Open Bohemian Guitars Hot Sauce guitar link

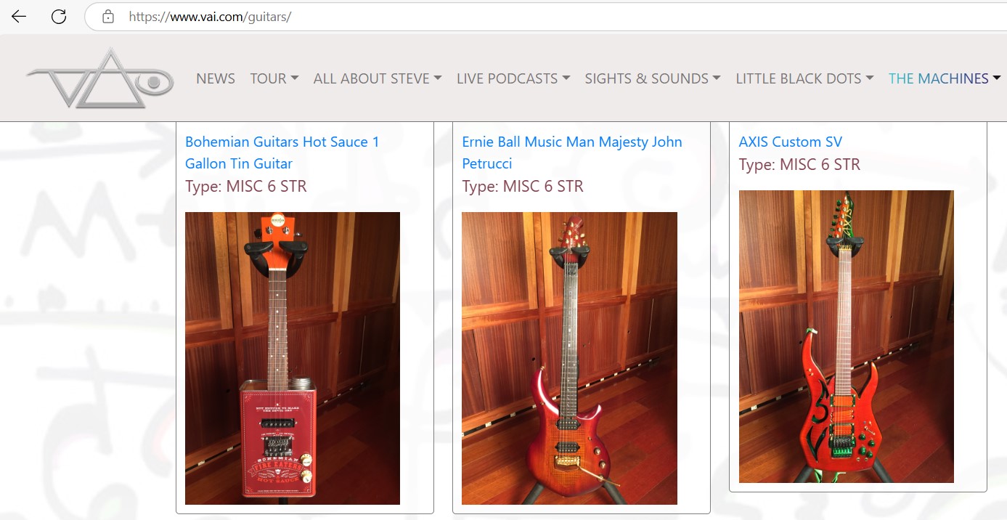(282, 153)
